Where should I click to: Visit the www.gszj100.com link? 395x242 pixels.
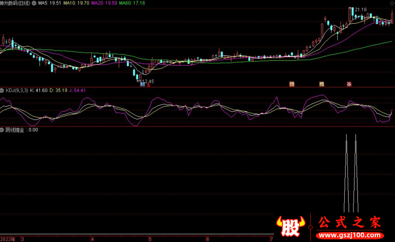(x=350, y=236)
